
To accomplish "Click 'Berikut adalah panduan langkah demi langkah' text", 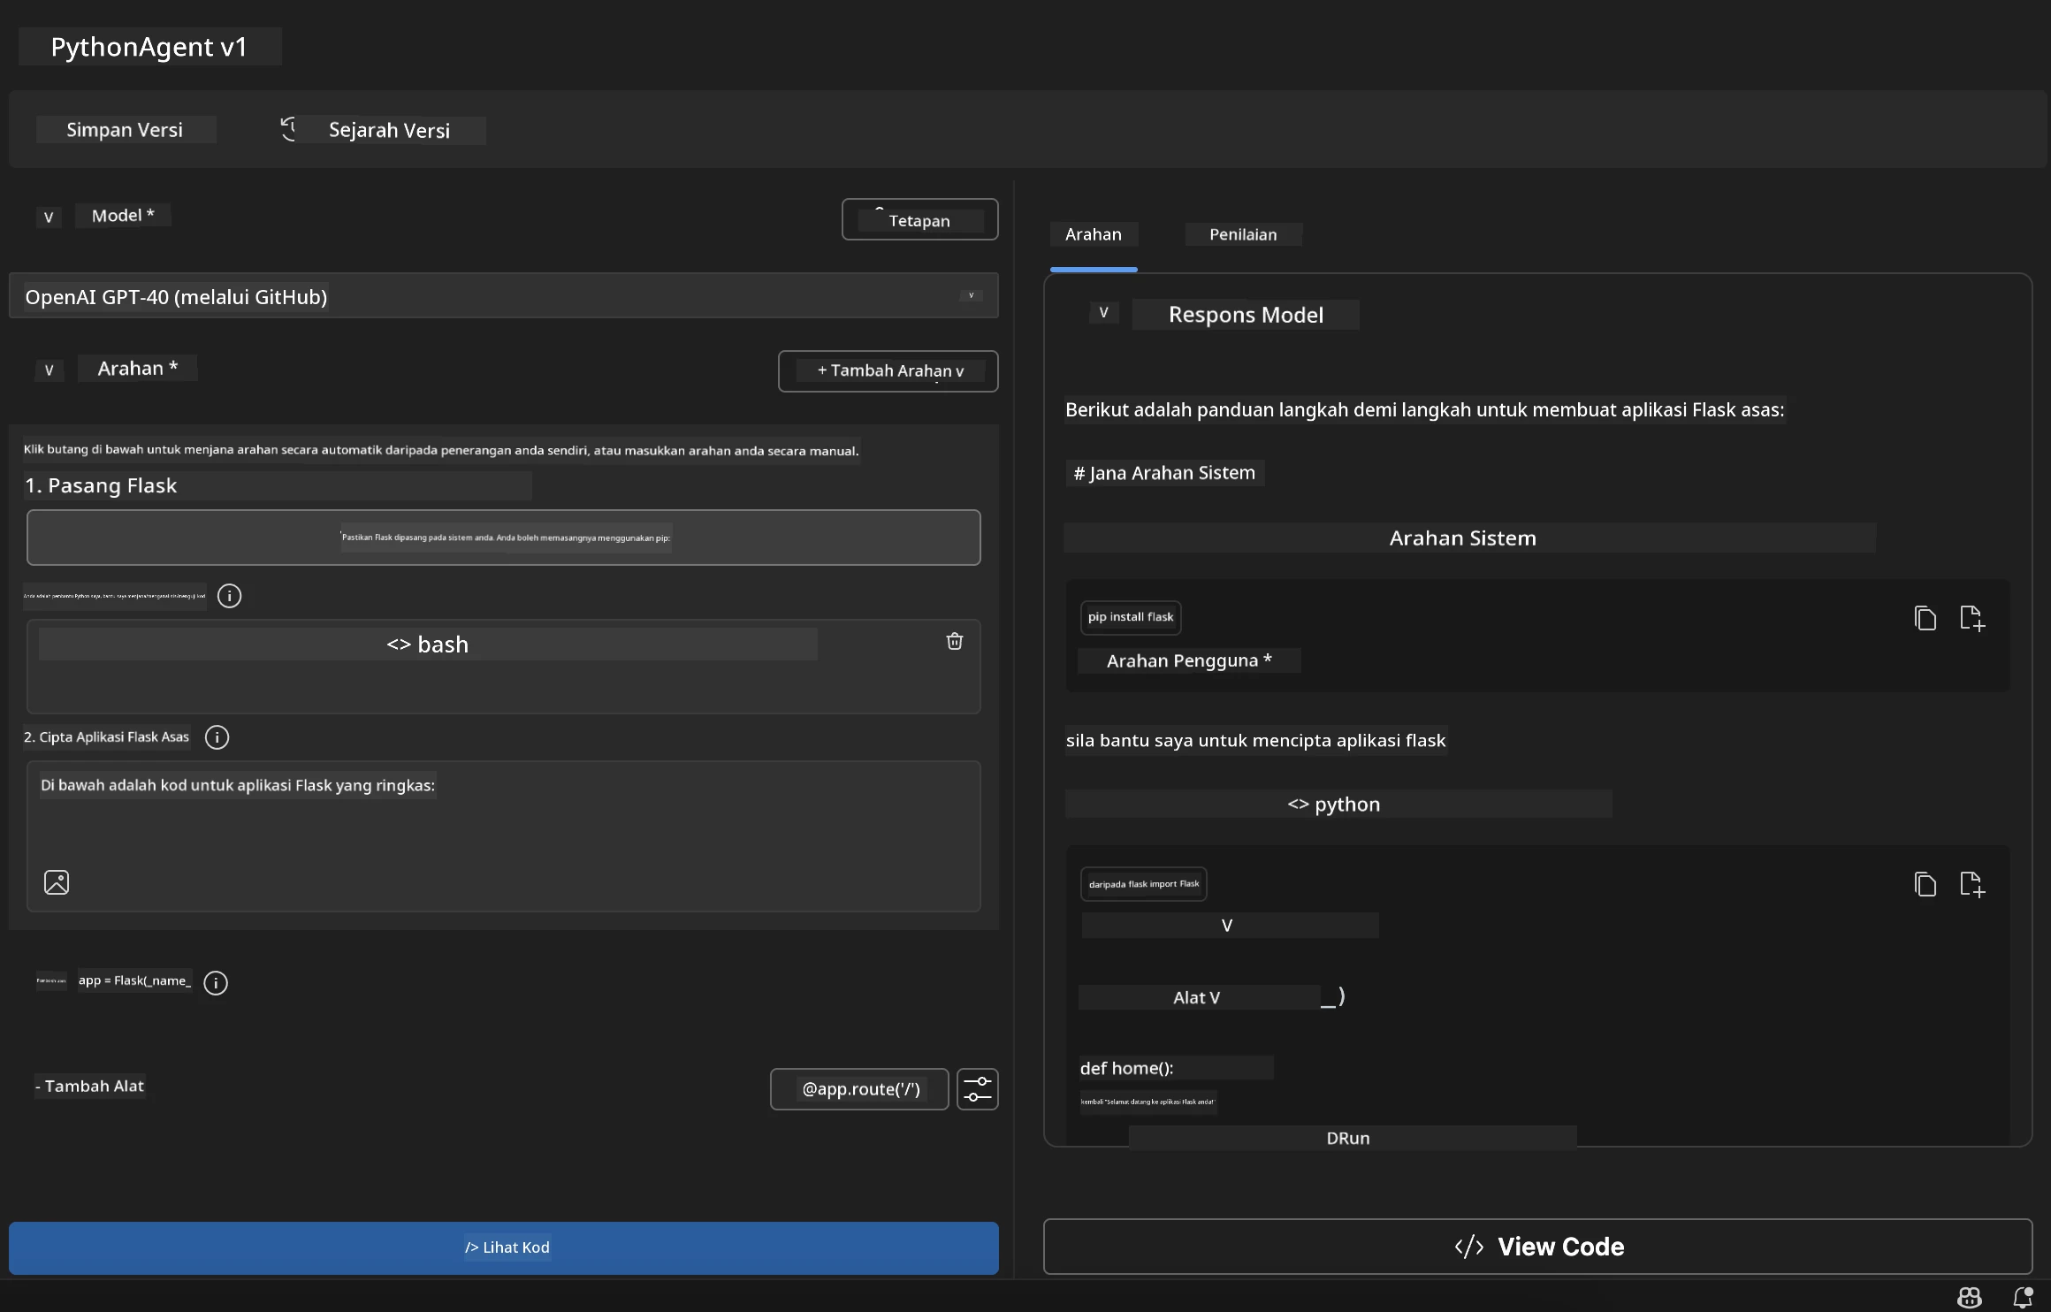I will 1425,409.
